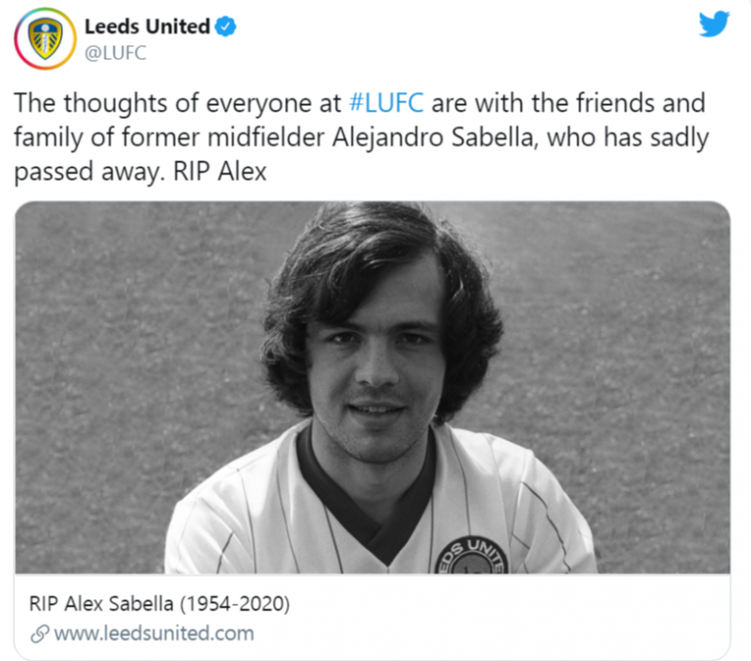Open the www.leedsunited.com link

pyautogui.click(x=154, y=633)
